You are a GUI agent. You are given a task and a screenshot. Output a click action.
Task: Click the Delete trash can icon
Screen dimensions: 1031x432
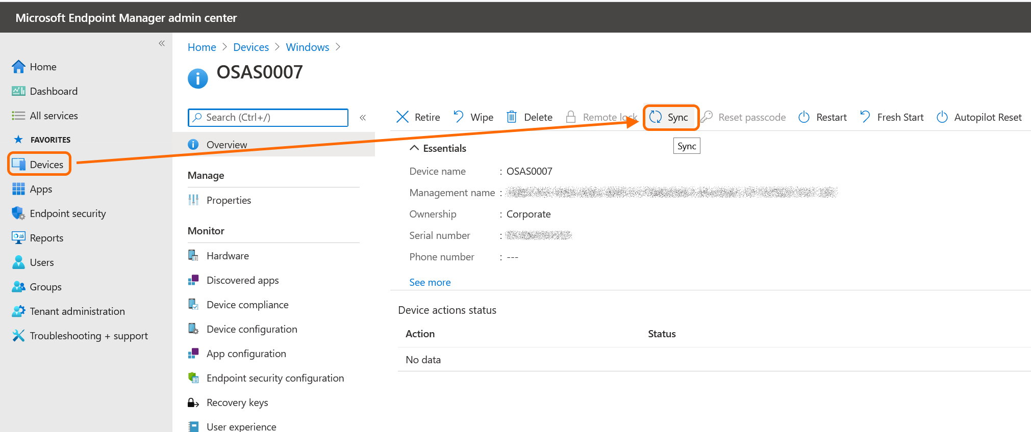pyautogui.click(x=511, y=117)
